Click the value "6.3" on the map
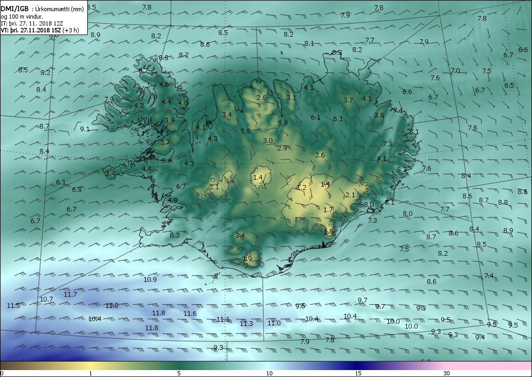532x377 pixels. click(174, 235)
